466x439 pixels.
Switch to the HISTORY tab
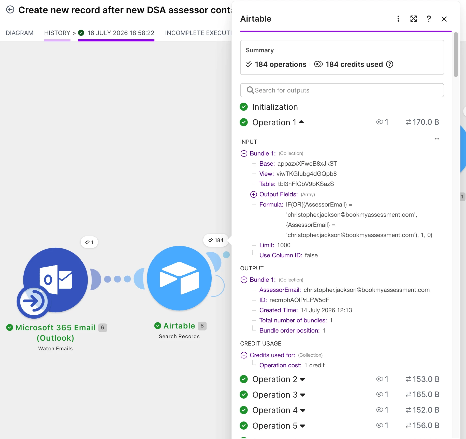click(x=57, y=33)
